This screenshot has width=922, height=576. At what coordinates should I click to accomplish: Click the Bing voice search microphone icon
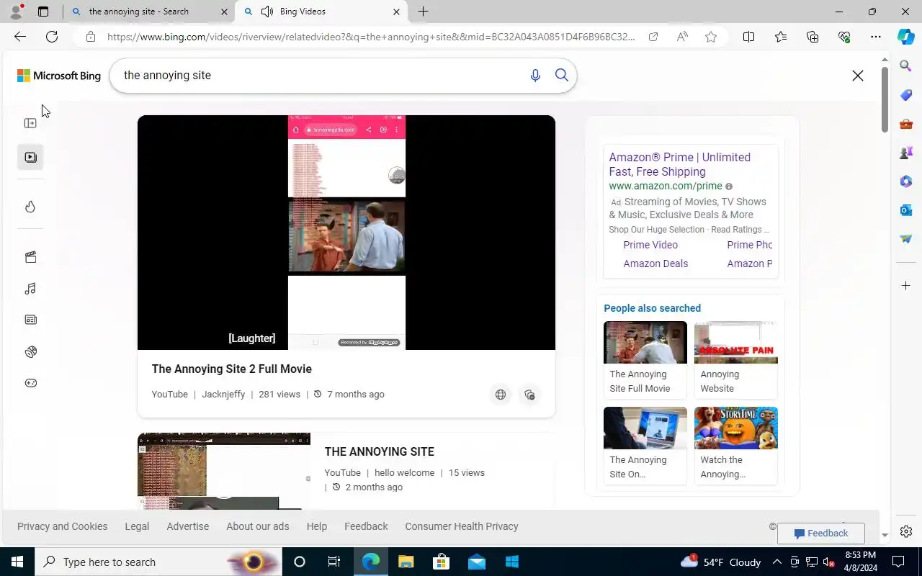(x=535, y=76)
